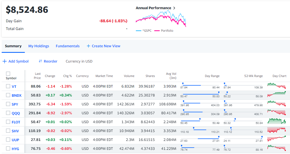Open the Fundamentals tab
Viewport: 290px width, 154px height.
(67, 46)
